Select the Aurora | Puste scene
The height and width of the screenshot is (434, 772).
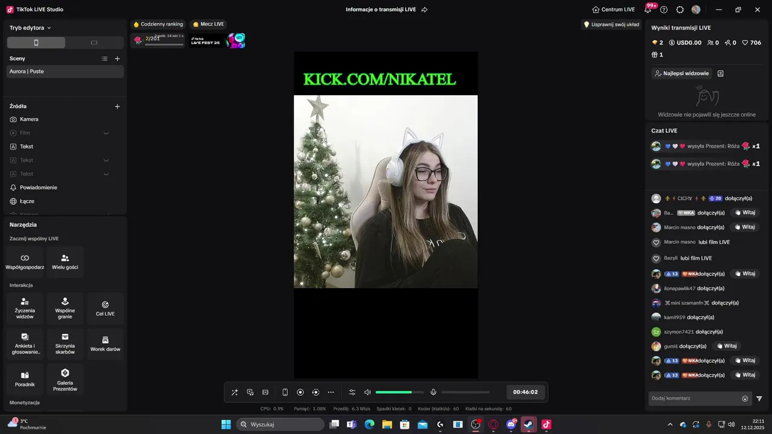click(x=65, y=71)
